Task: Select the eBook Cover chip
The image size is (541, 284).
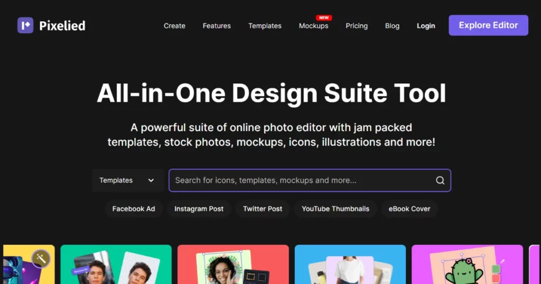Action: click(409, 209)
